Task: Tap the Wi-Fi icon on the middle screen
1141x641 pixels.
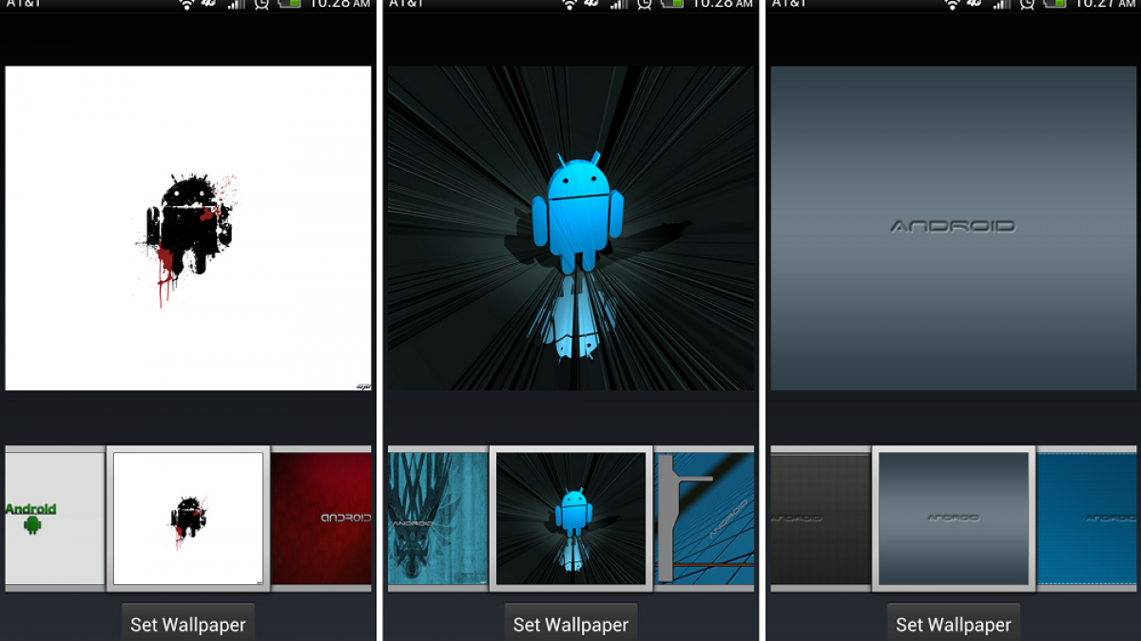Action: tap(570, 5)
